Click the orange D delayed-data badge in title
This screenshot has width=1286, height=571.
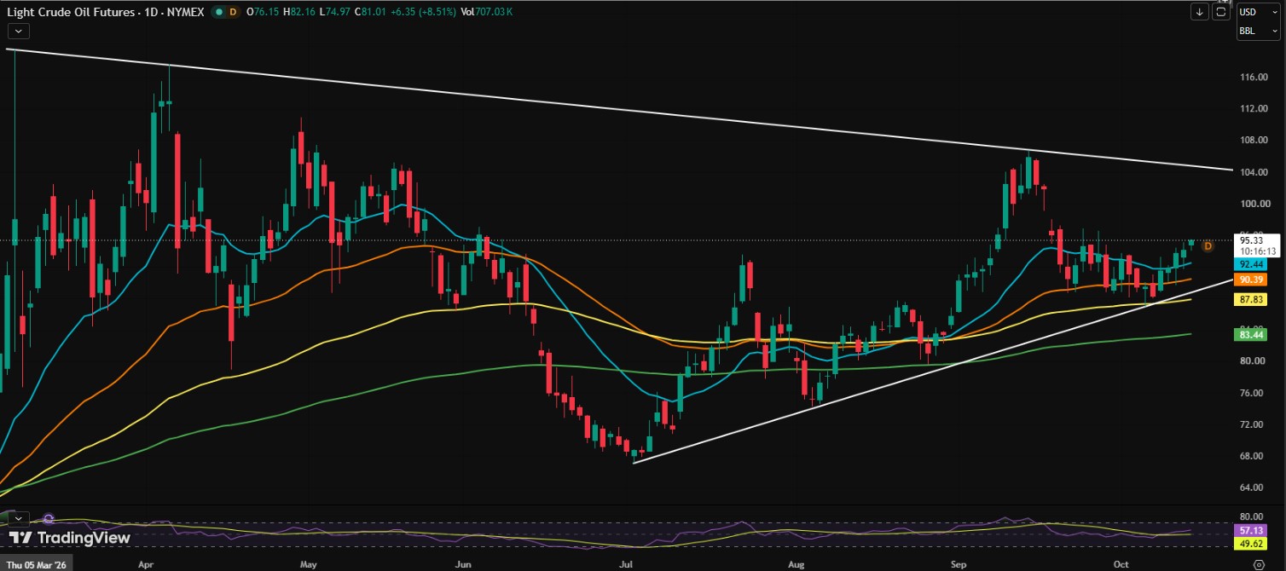tap(233, 12)
